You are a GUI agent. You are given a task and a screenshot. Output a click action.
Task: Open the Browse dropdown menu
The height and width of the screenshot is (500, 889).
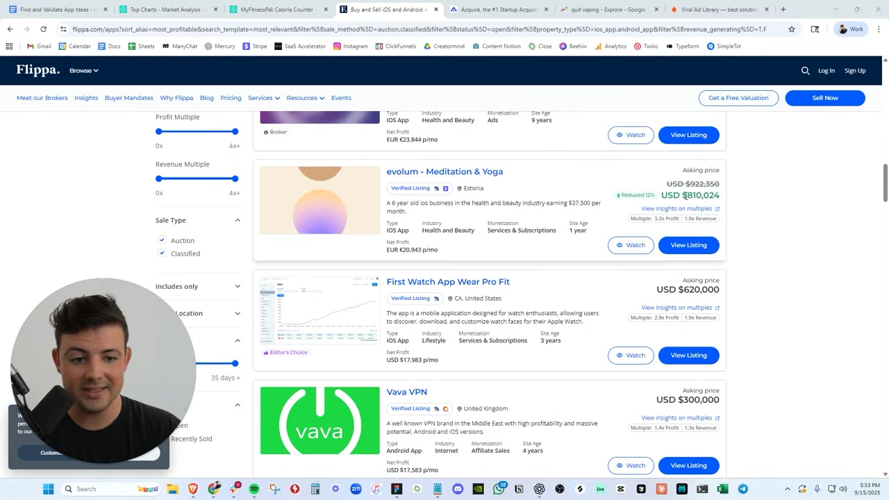click(x=83, y=71)
